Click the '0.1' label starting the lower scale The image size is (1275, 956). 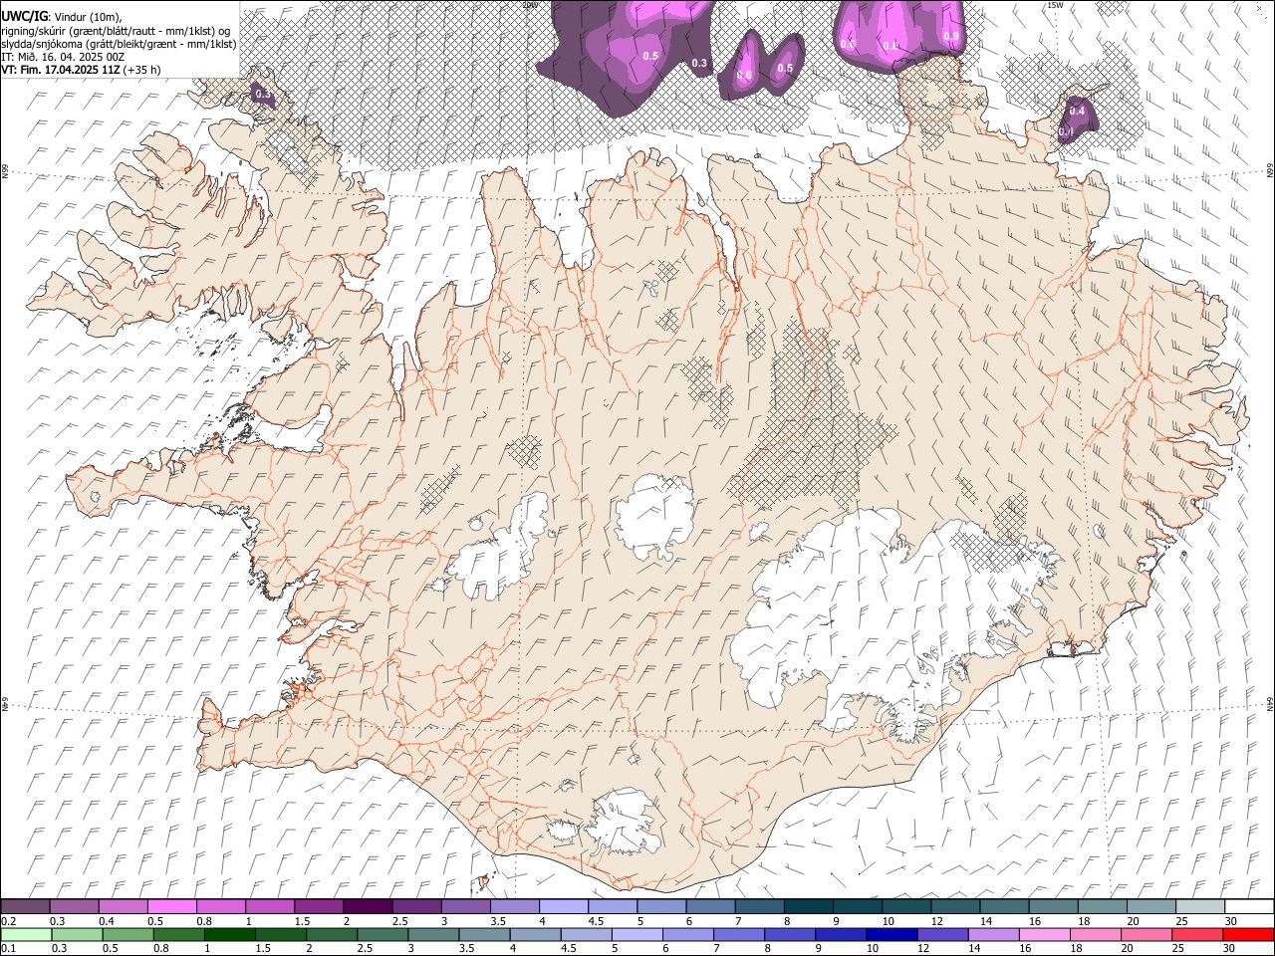click(8, 948)
